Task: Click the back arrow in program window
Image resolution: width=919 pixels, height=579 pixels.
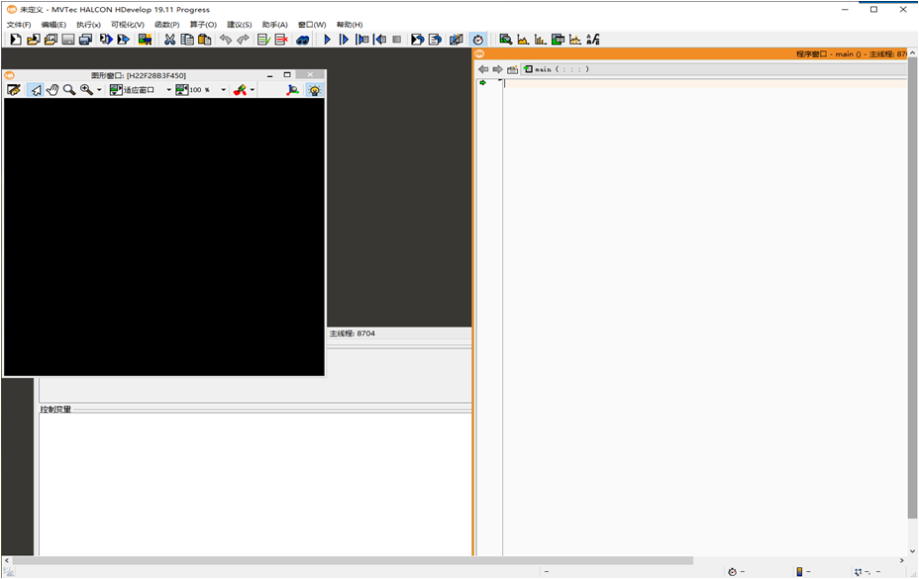Action: pos(483,69)
